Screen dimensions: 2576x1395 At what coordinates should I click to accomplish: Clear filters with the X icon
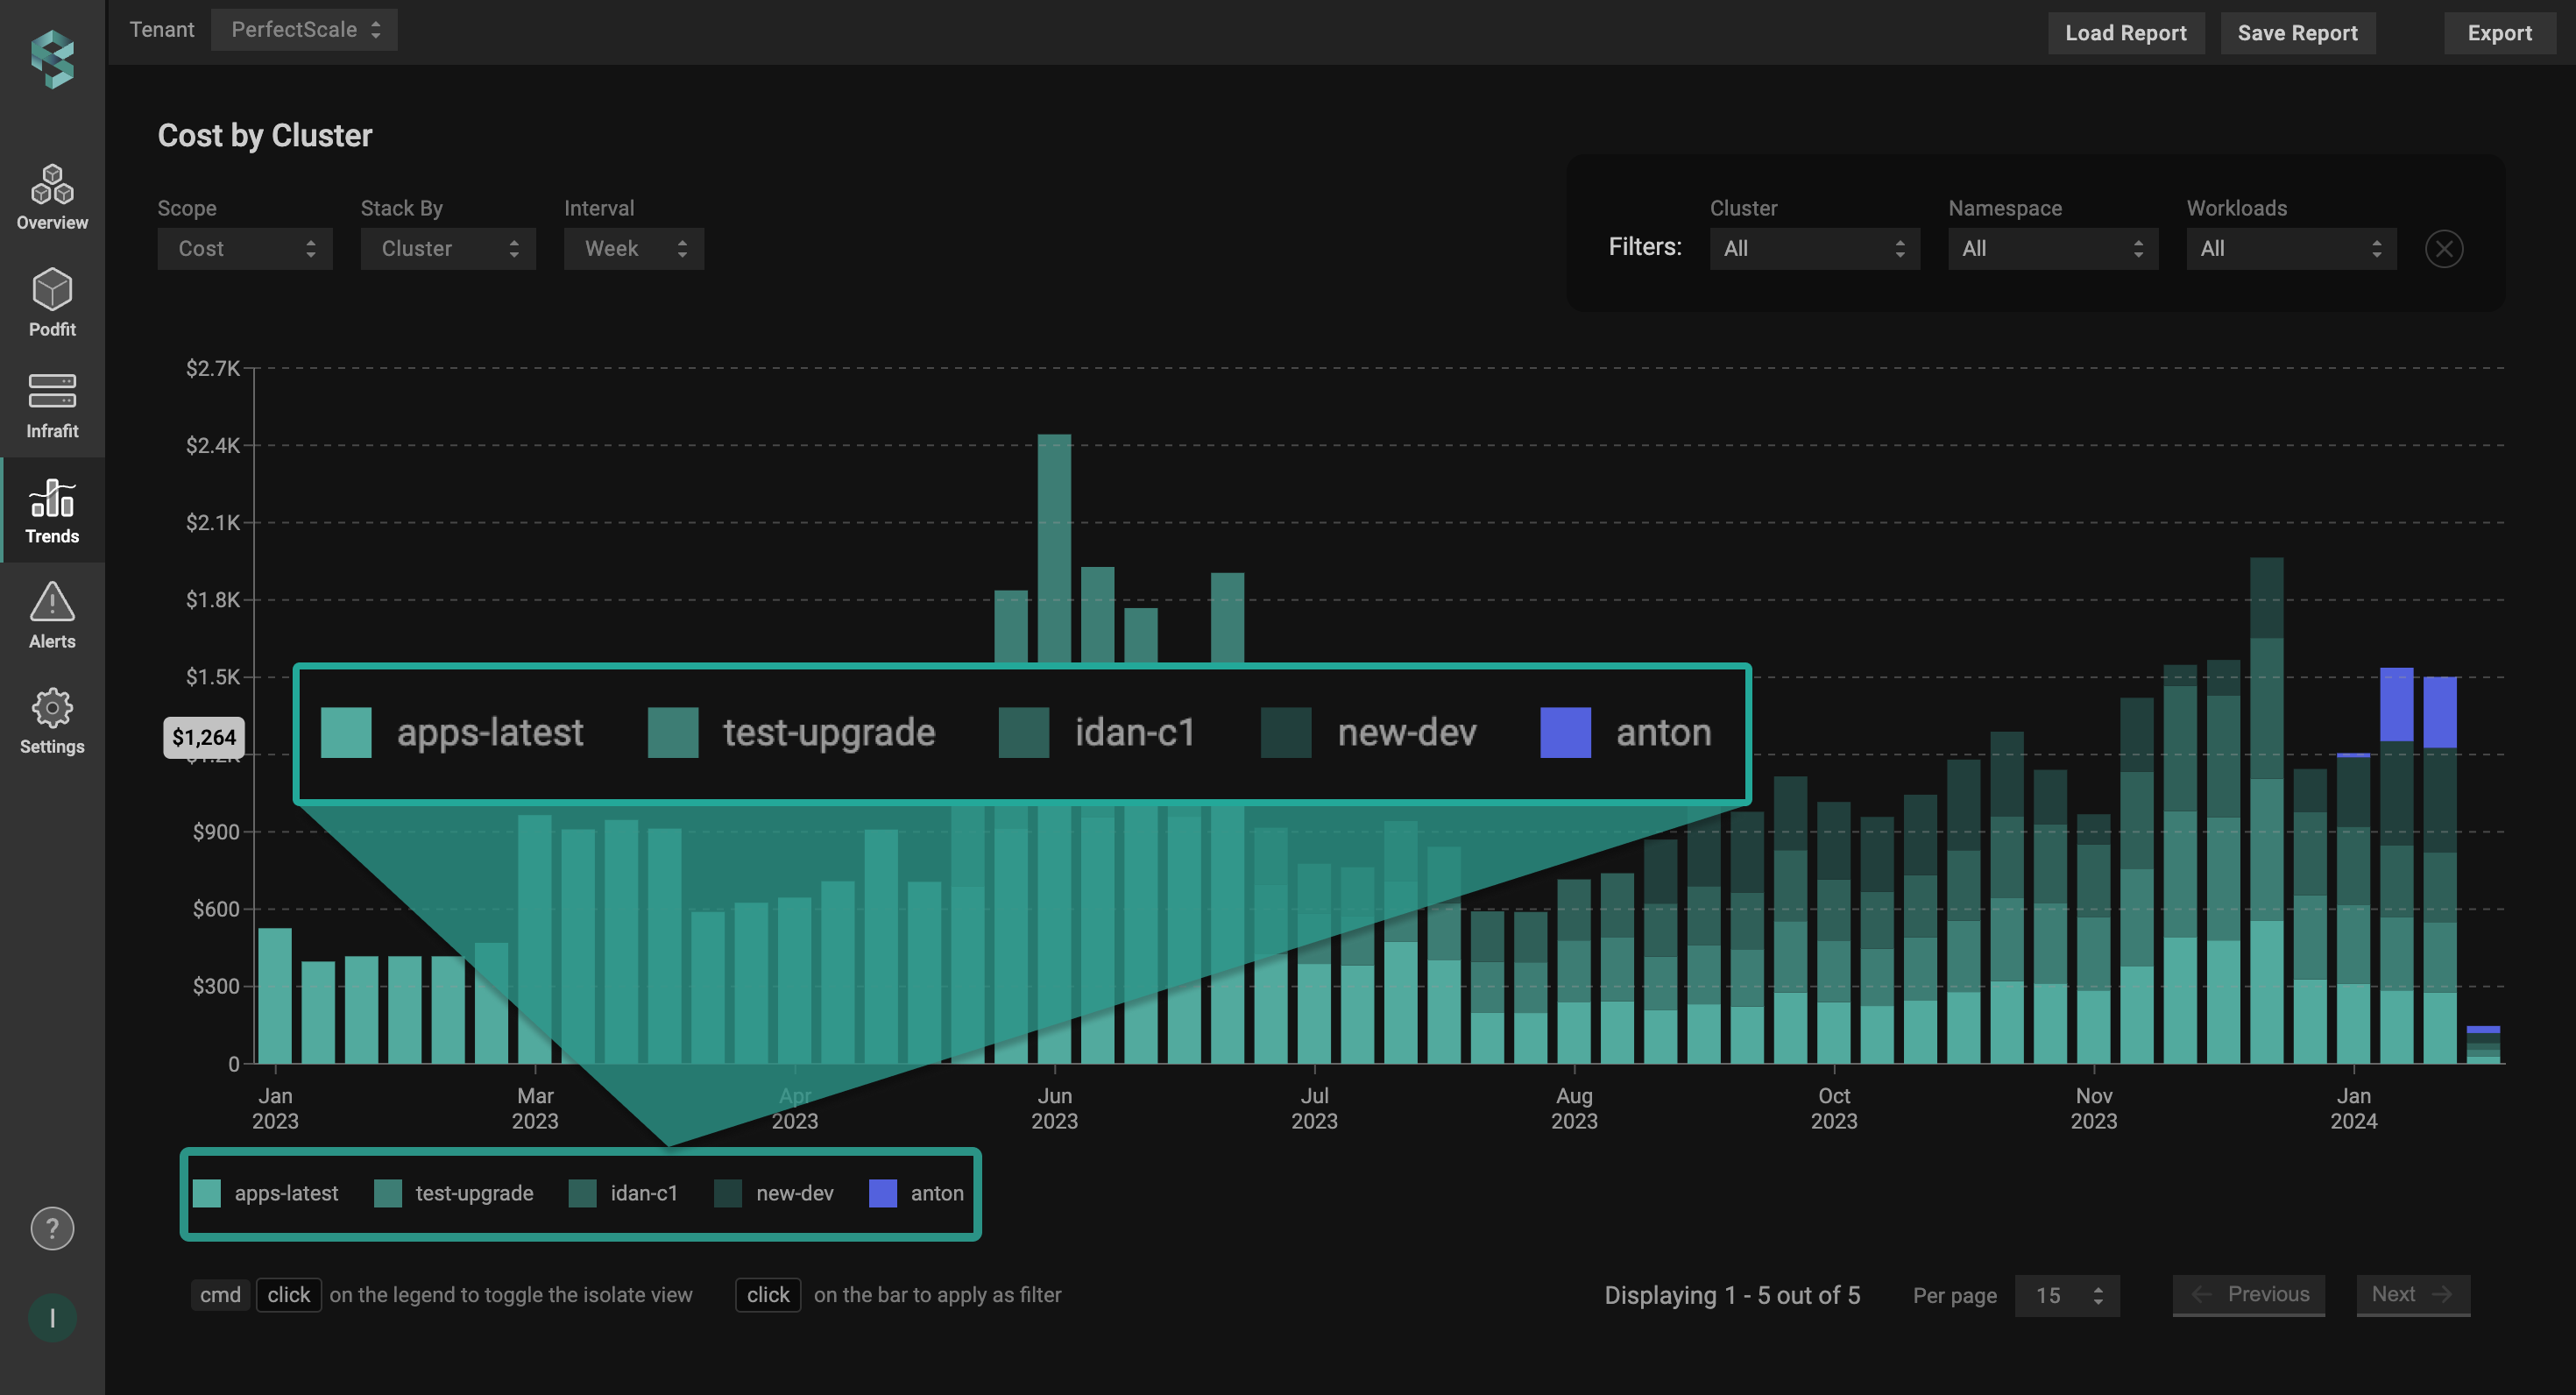coord(2443,249)
